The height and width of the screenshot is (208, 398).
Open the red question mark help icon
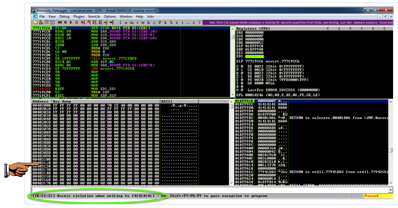pyautogui.click(x=199, y=23)
